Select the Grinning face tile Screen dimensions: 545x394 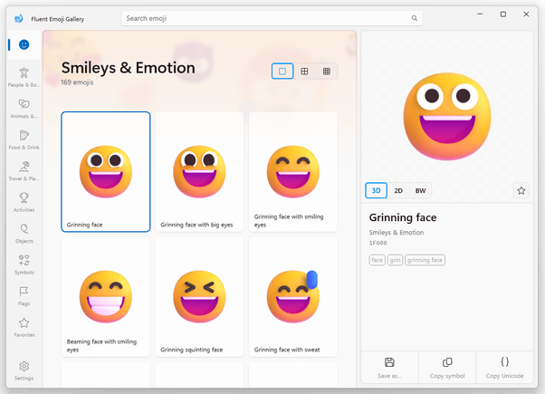pyautogui.click(x=106, y=172)
